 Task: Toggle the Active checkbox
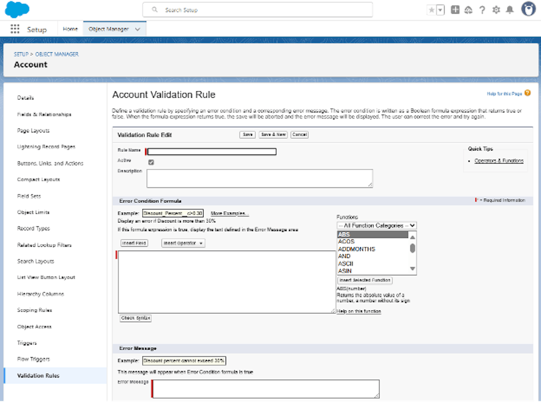151,162
